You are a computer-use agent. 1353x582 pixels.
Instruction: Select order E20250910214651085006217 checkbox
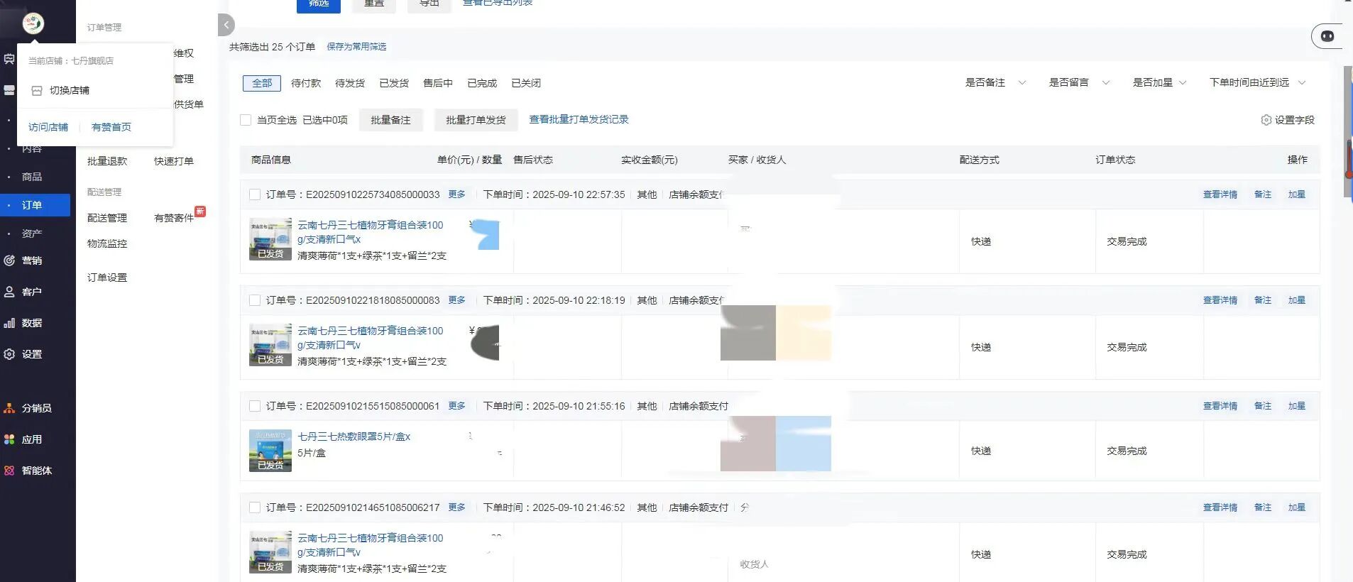click(255, 507)
